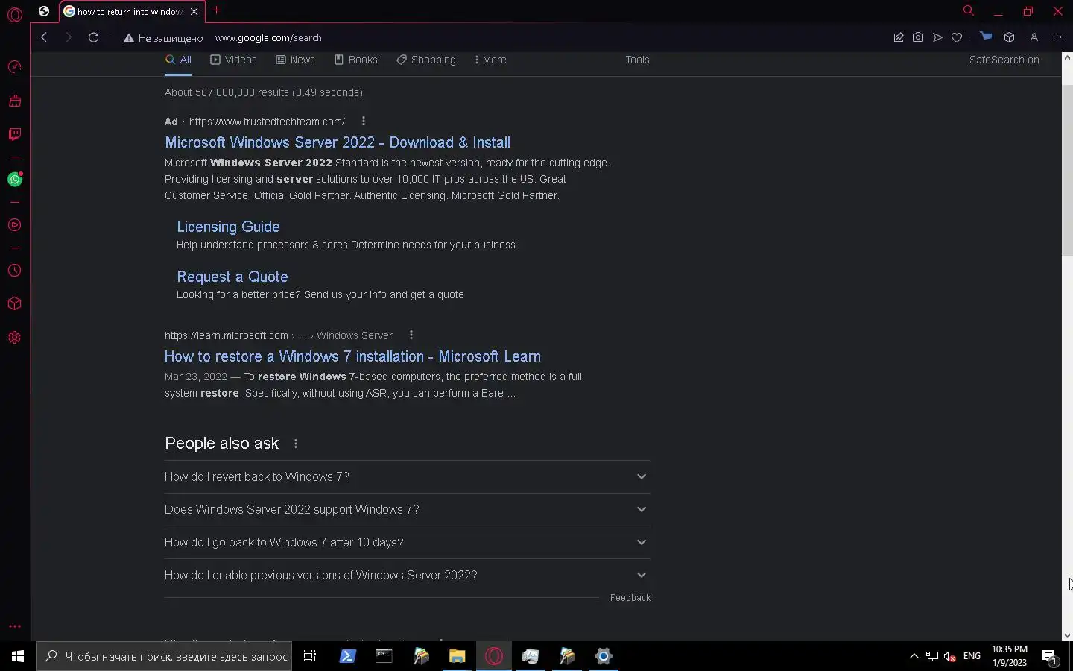This screenshot has width=1073, height=671.
Task: Open the Request a Quote link
Action: (x=232, y=277)
